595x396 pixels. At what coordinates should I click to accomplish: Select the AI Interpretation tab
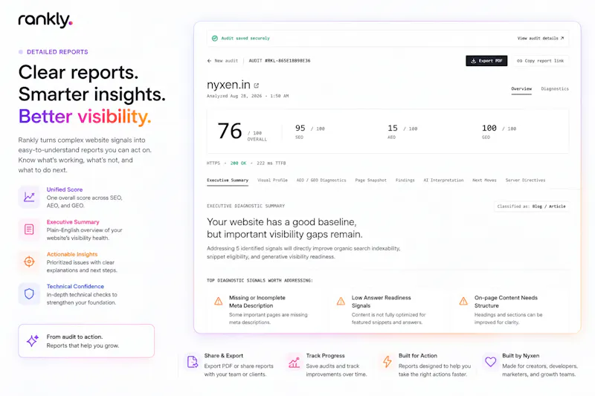(x=443, y=181)
